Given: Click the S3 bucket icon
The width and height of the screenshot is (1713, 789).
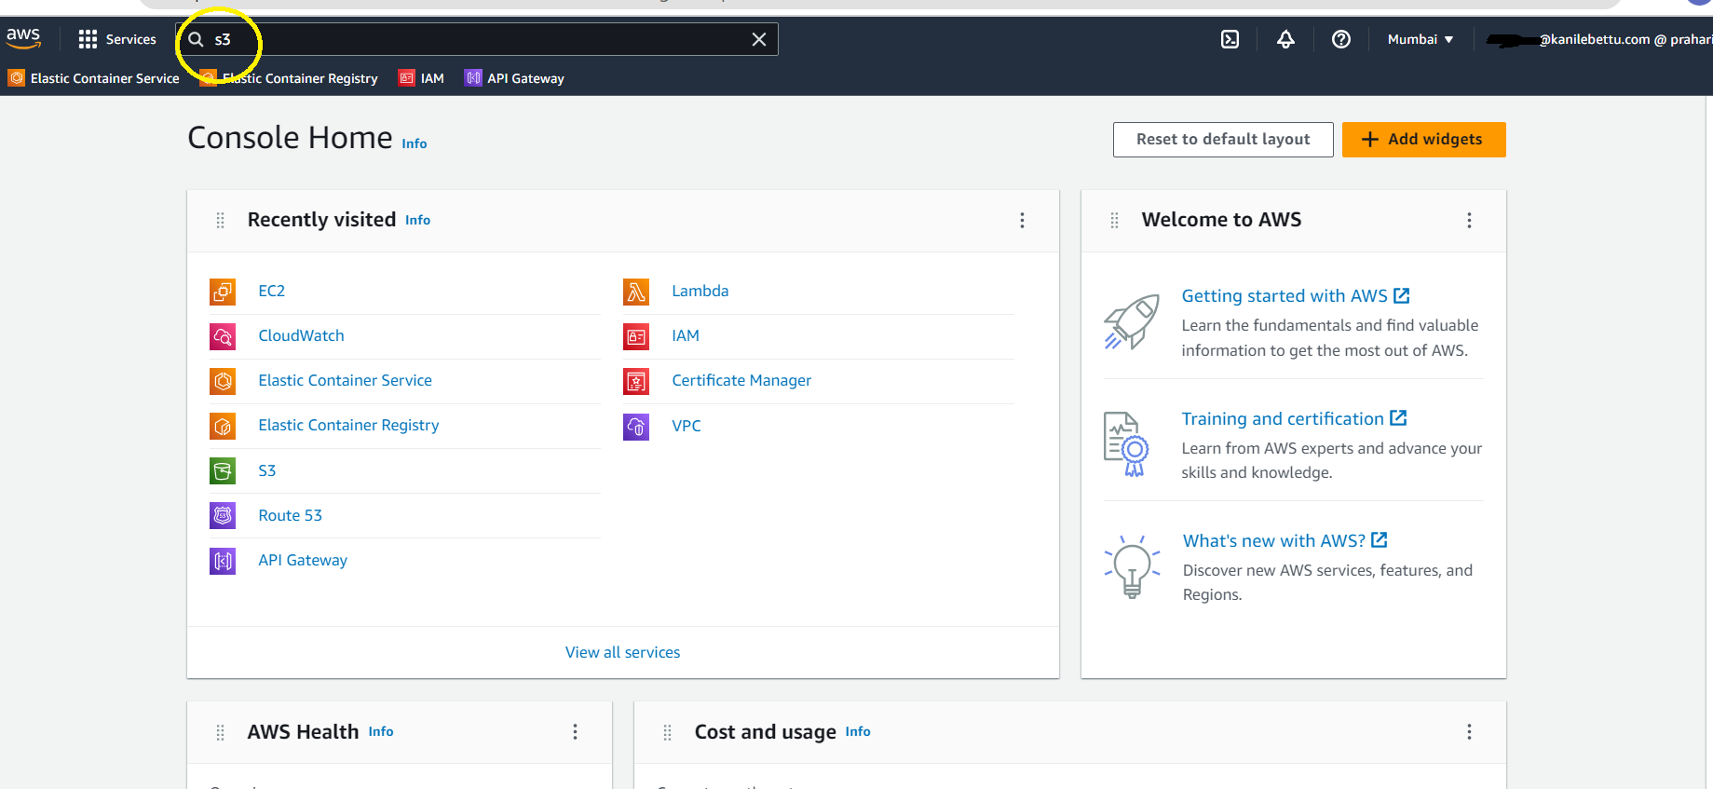Looking at the screenshot, I should pyautogui.click(x=223, y=471).
